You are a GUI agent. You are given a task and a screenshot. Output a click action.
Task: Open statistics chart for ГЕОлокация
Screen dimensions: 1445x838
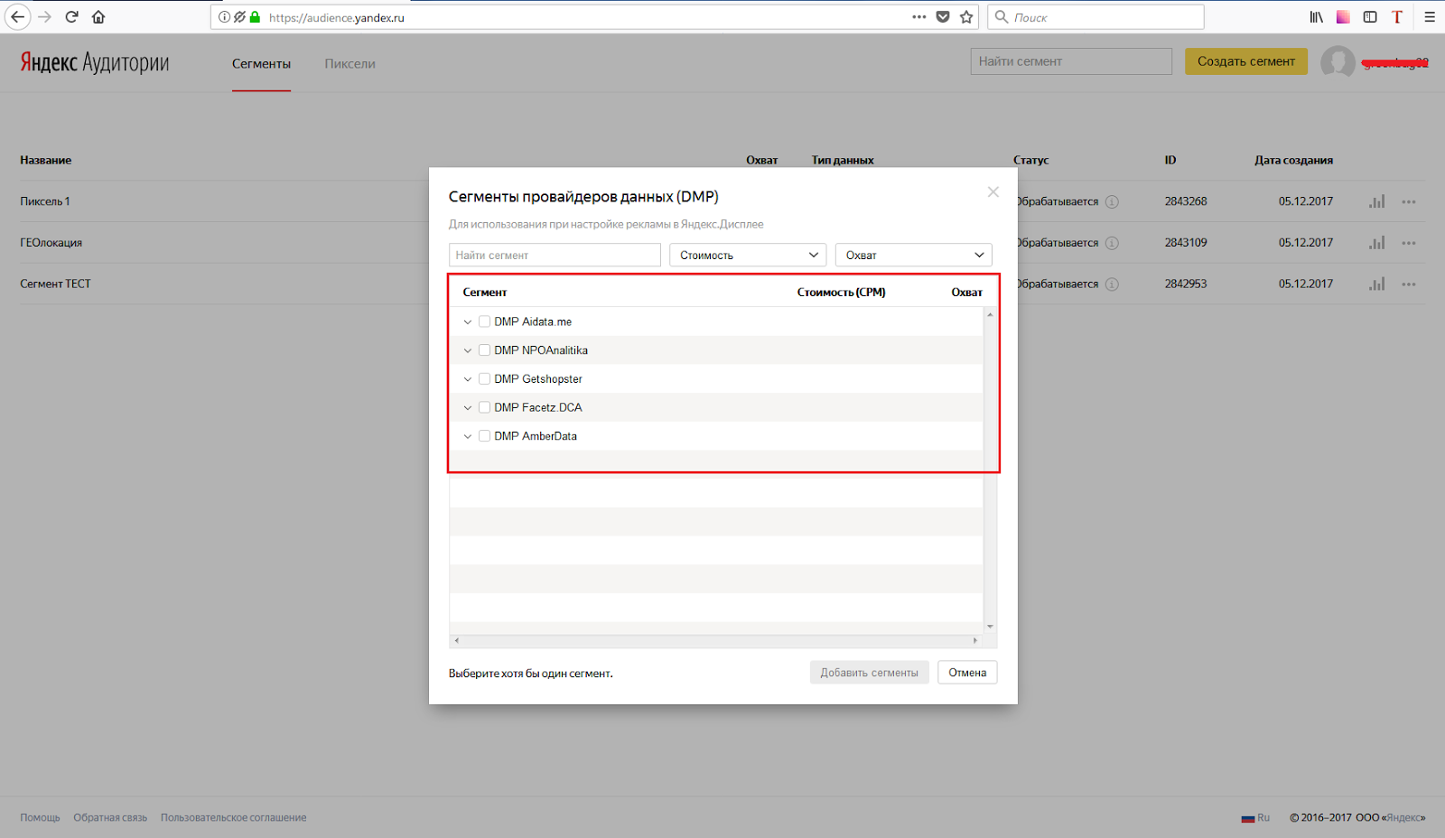1376,243
